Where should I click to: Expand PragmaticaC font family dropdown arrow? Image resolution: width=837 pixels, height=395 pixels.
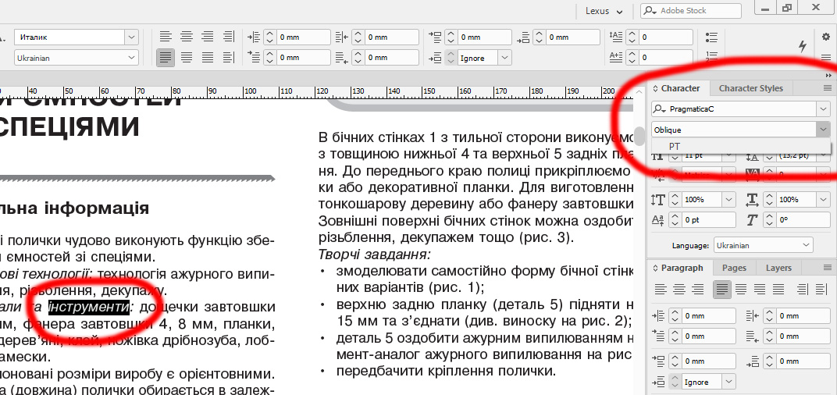click(x=823, y=109)
